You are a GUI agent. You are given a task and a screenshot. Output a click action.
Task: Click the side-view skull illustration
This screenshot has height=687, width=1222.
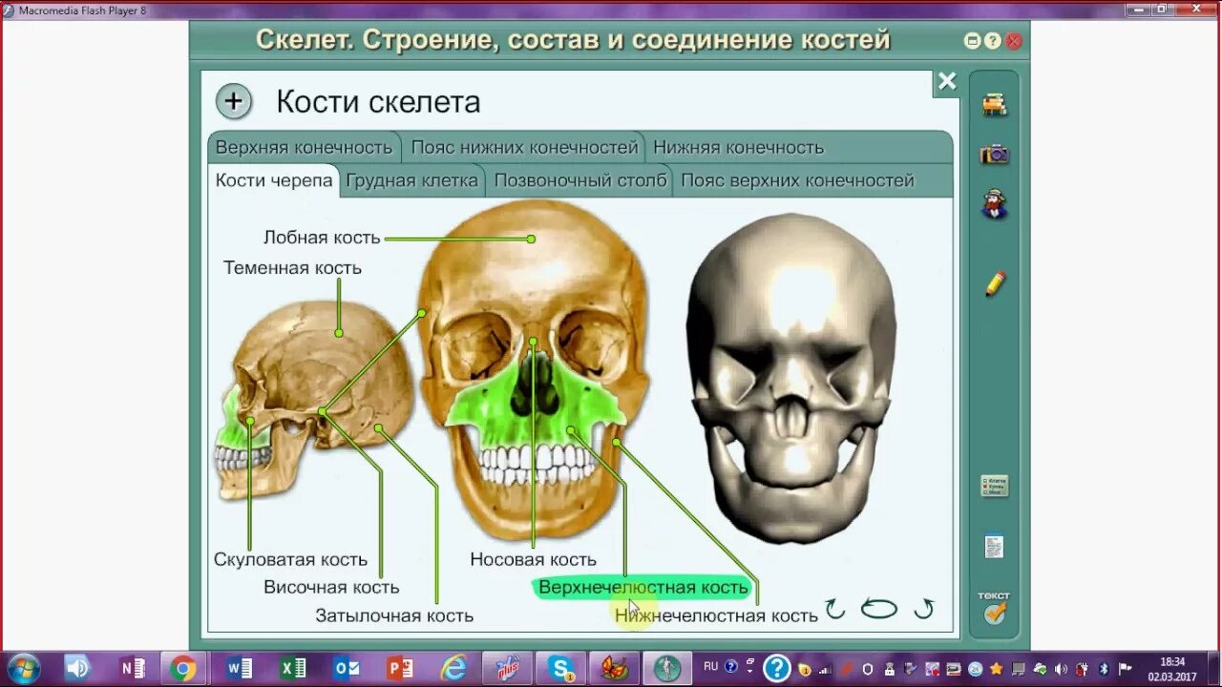coord(315,401)
